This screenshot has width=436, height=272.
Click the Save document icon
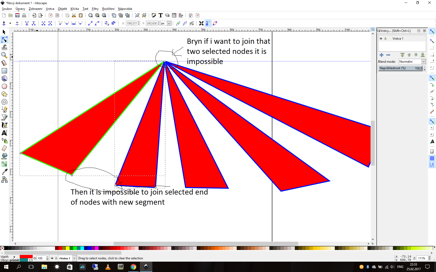(17, 15)
